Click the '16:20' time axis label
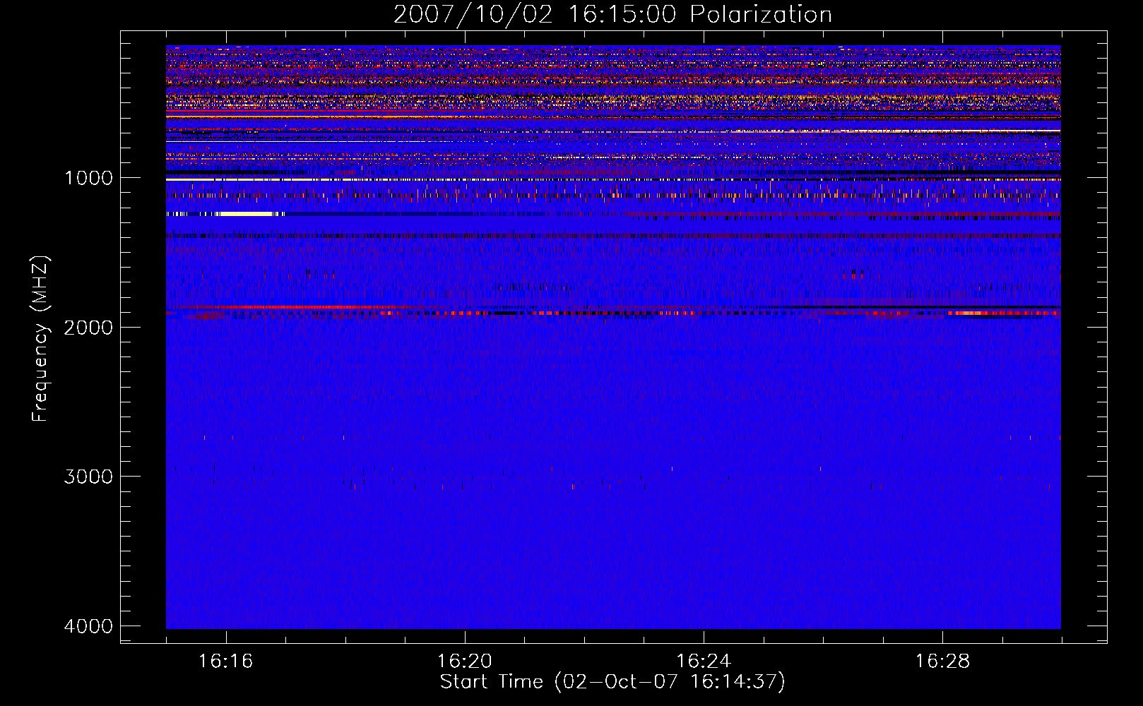 tap(464, 661)
